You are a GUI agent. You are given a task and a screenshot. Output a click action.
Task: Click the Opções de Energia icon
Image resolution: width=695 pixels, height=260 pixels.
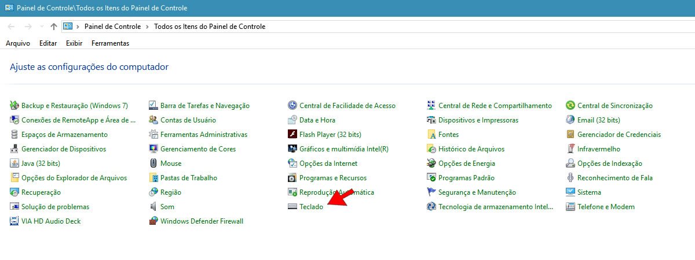point(431,164)
